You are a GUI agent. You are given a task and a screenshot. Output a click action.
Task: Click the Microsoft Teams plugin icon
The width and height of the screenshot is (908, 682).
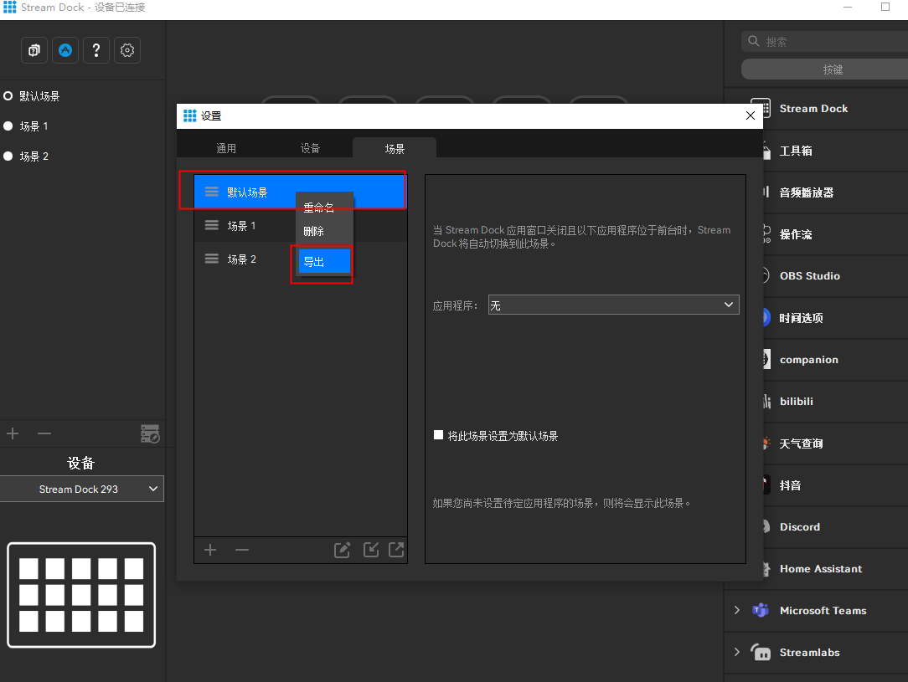761,610
